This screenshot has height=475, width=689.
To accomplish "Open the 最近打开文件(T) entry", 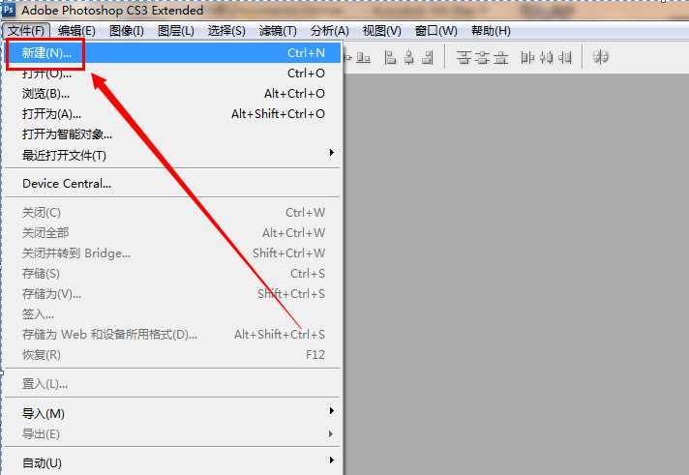I will [173, 155].
